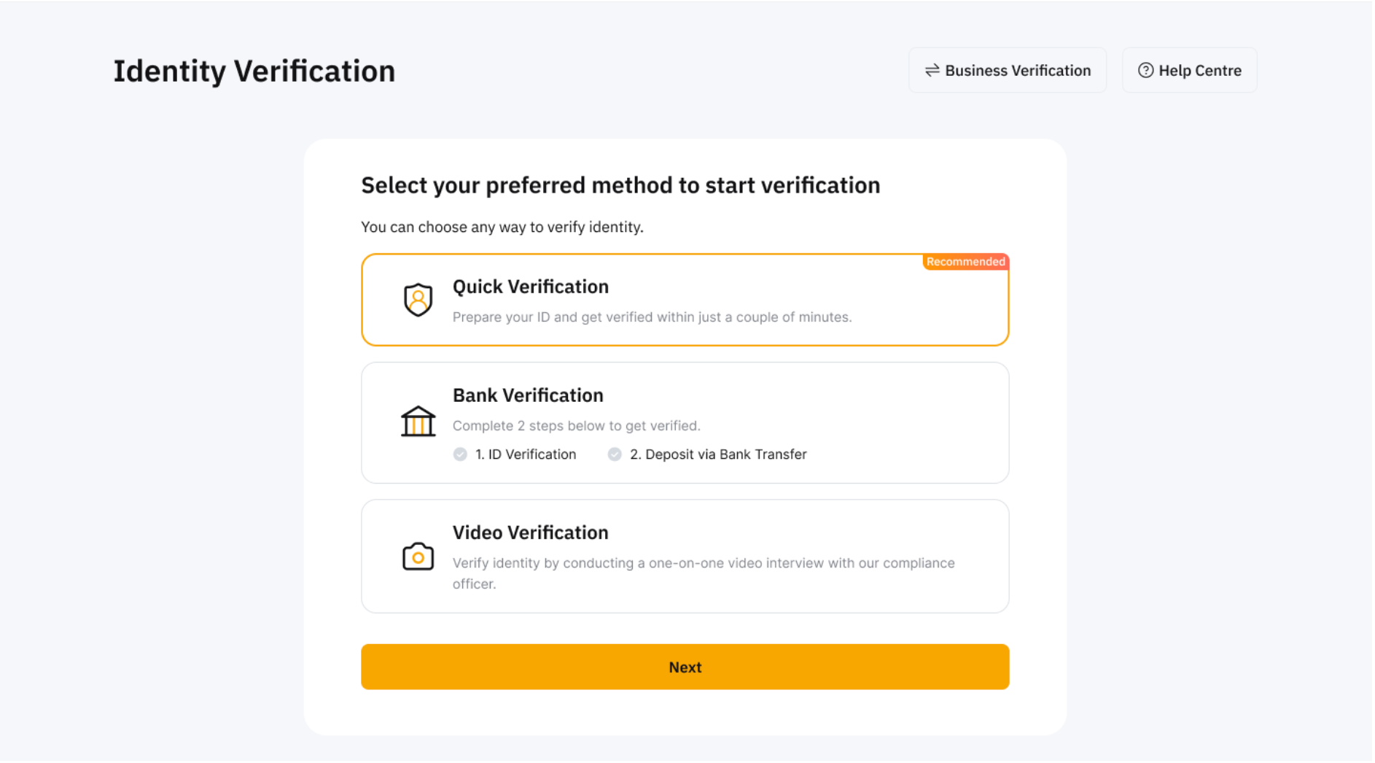Image resolution: width=1375 pixels, height=763 pixels.
Task: Click the question mark Help Centre icon
Action: 1145,71
